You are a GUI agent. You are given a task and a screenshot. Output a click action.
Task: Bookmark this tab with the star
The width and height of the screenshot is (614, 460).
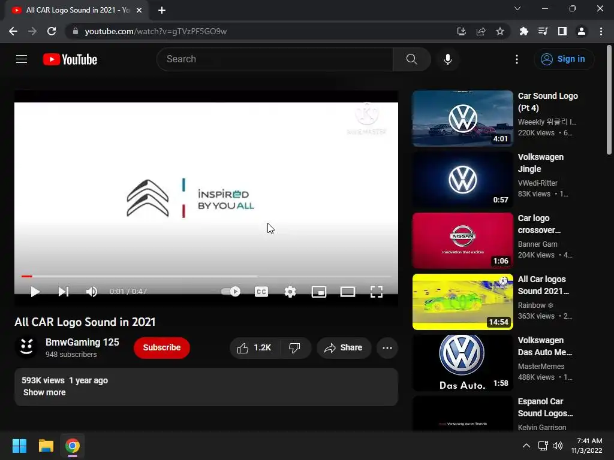[x=500, y=31]
